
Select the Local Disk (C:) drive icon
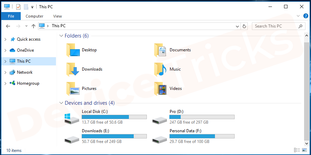(72, 119)
